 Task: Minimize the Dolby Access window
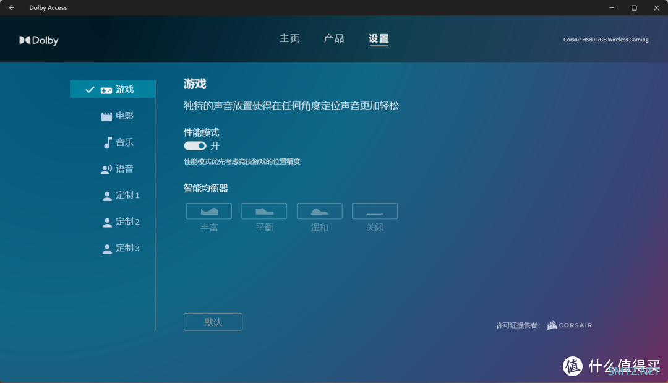pos(612,7)
